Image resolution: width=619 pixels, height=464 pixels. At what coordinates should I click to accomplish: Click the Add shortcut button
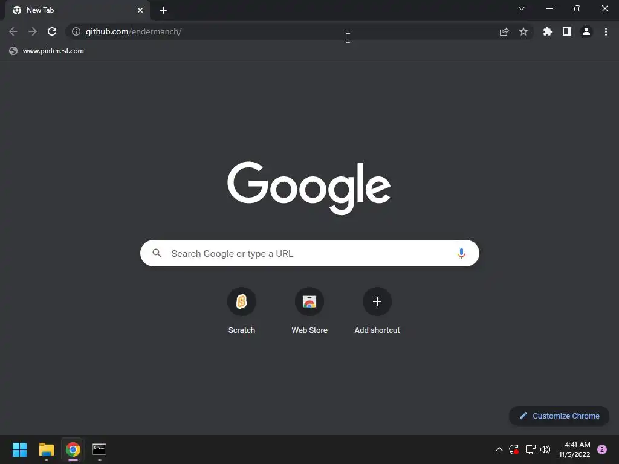click(x=377, y=311)
